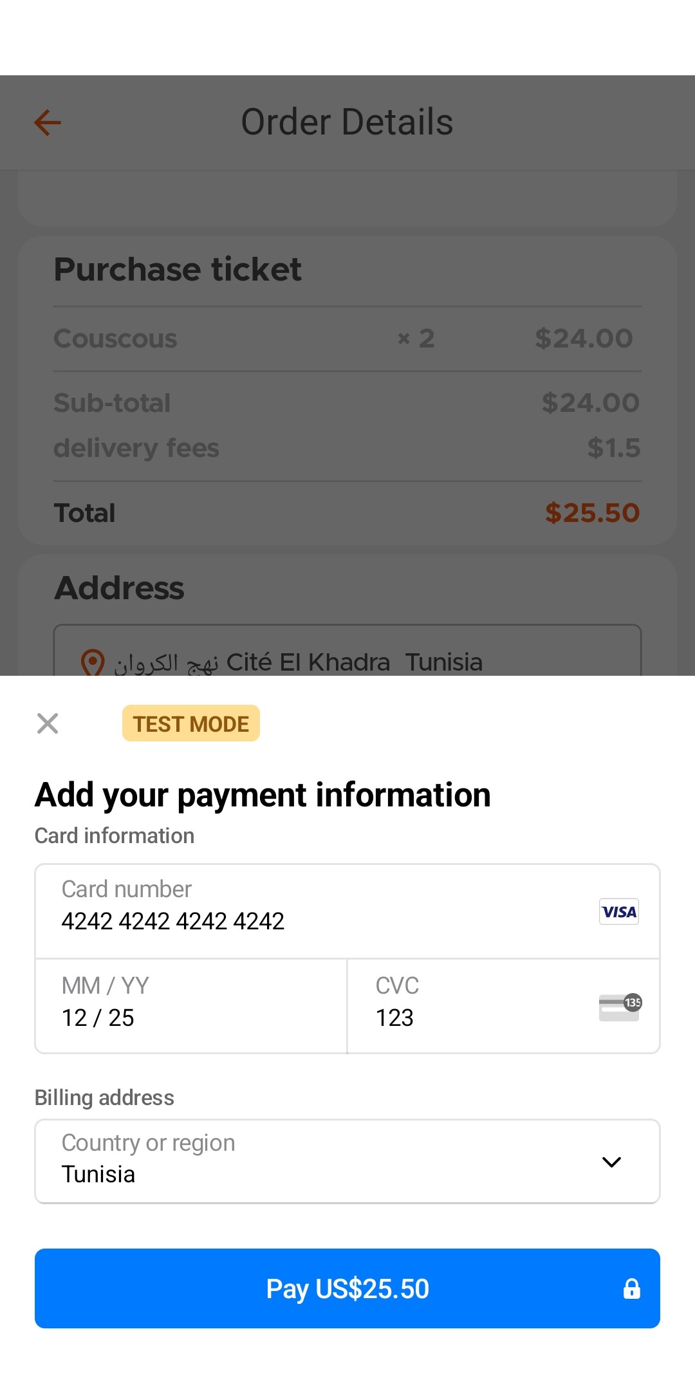
Task: Close the payment sheet with X icon
Action: tap(48, 723)
